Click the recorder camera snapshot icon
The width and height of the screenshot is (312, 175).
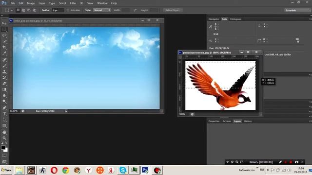(296, 162)
